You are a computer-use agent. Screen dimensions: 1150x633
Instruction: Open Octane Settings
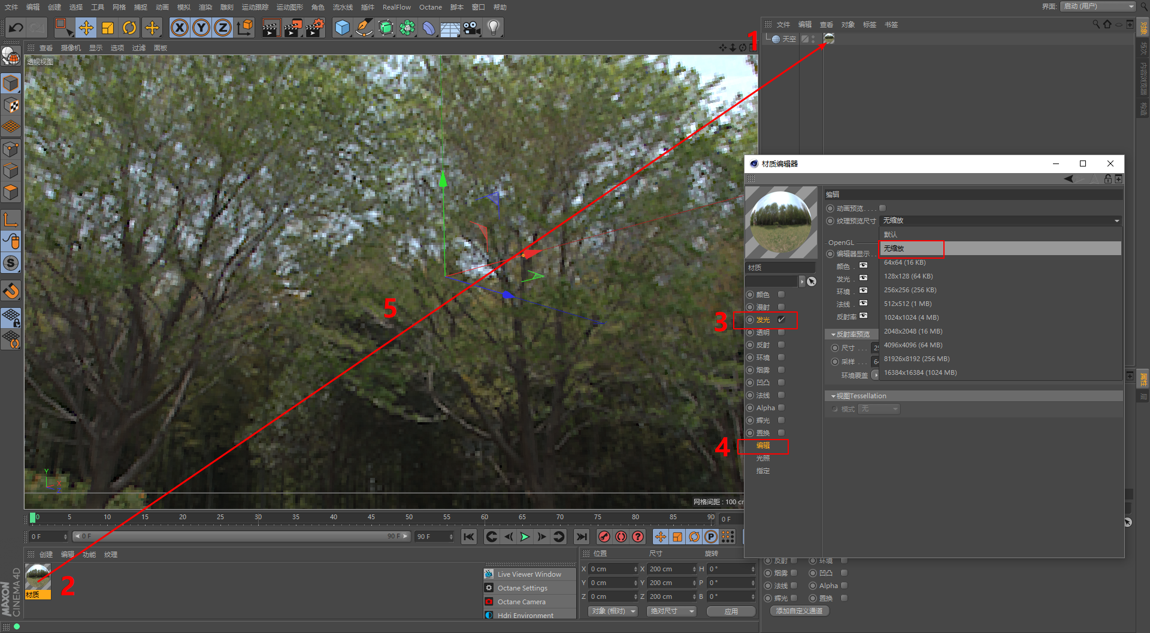[x=529, y=588]
